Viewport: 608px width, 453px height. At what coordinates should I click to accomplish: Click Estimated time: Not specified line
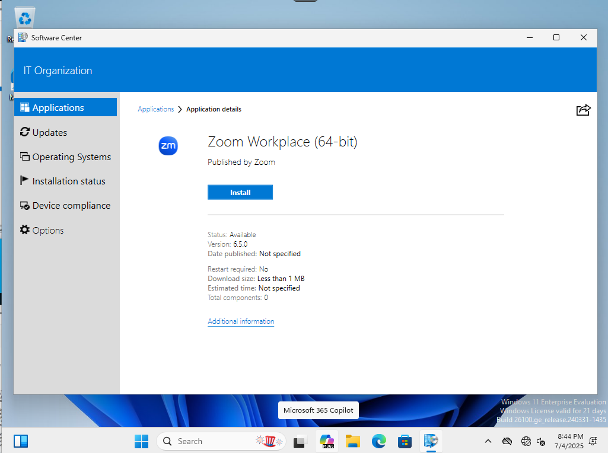coord(254,288)
